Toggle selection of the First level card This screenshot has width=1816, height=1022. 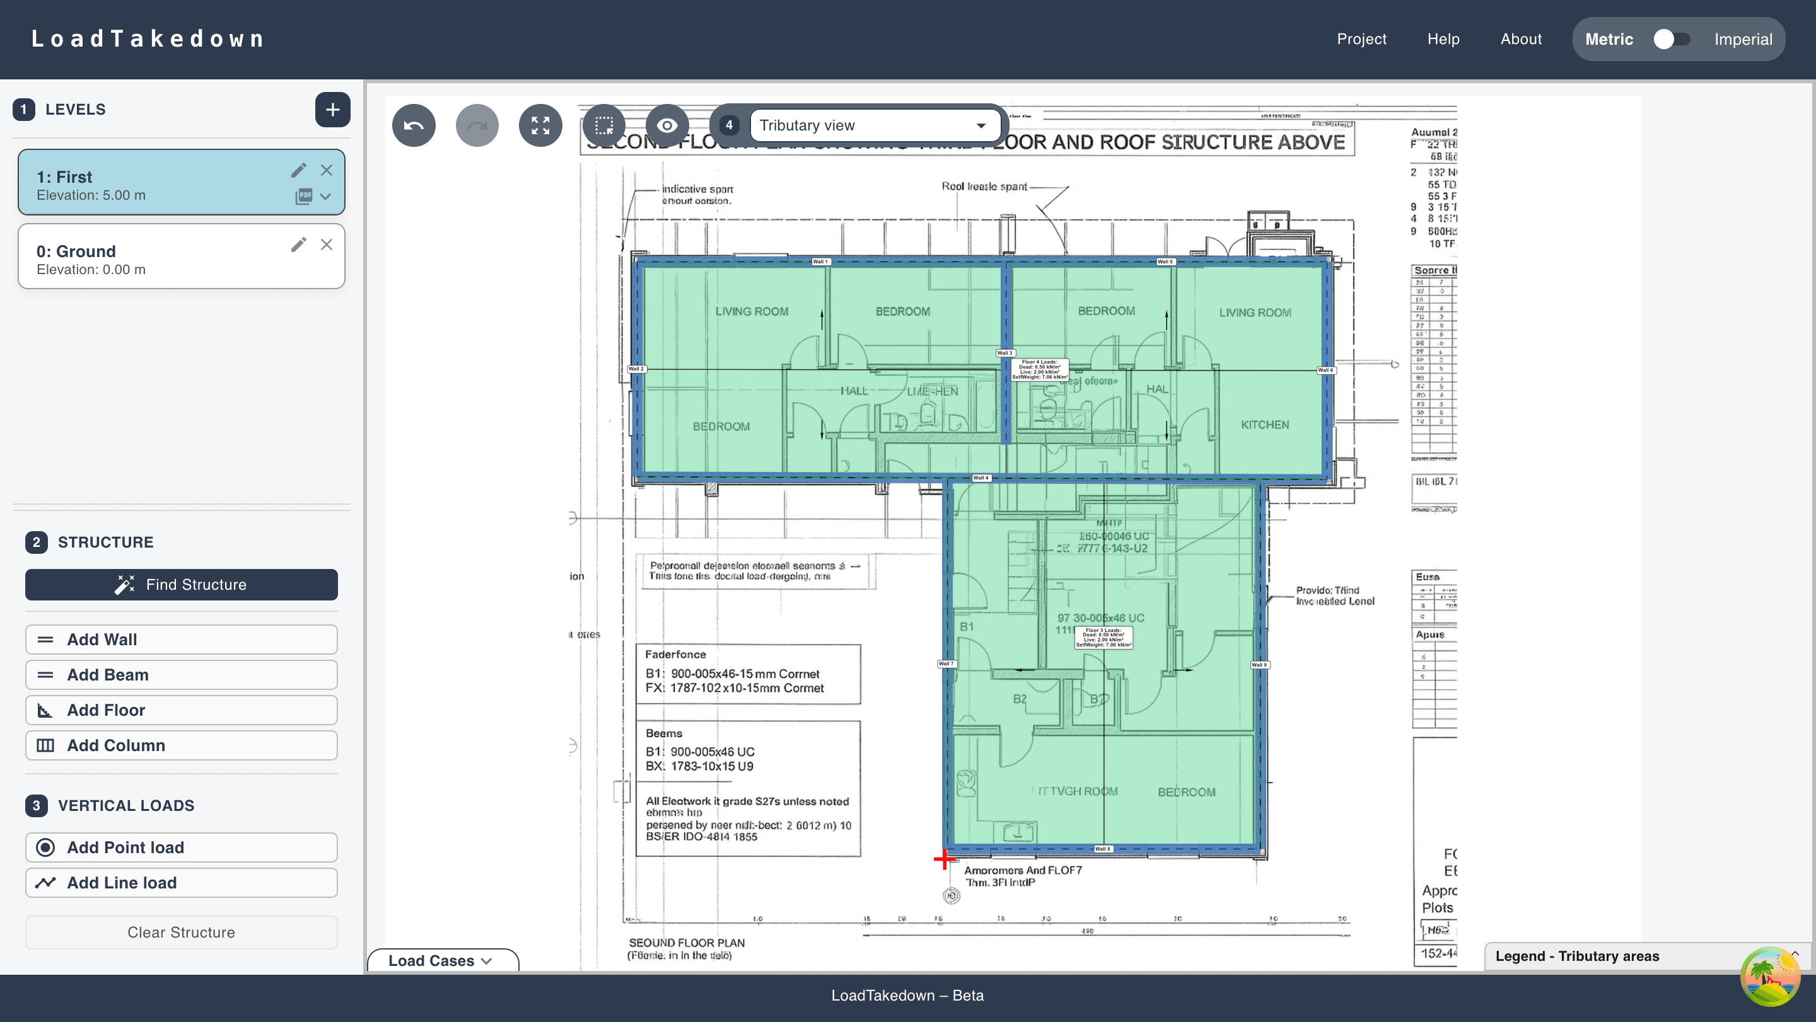coord(141,181)
